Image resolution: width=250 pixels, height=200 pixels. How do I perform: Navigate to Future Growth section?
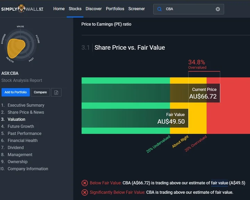21,126
